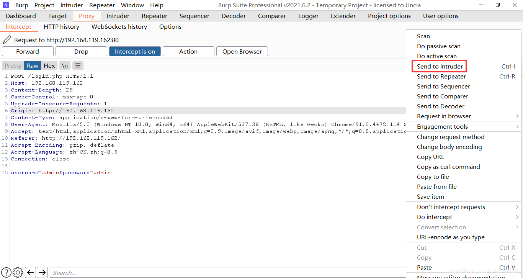Switch to Pretty message view

[x=13, y=65]
